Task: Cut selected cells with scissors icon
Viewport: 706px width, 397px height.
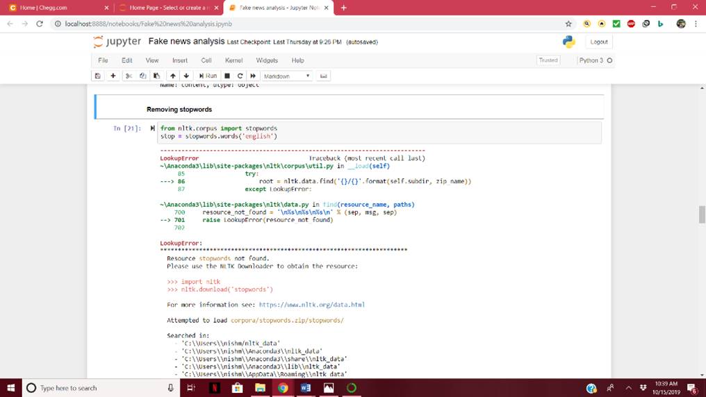Action: coord(129,76)
